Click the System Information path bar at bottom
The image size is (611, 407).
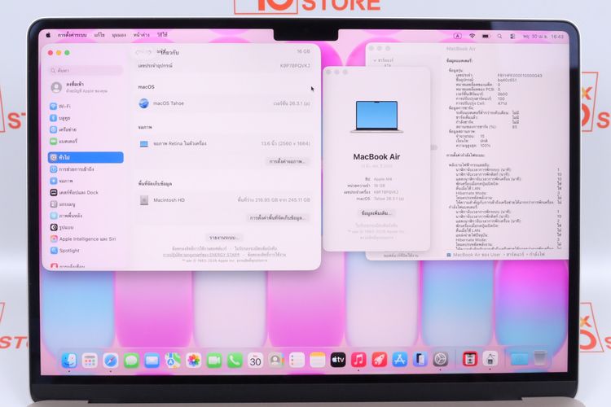pyautogui.click(x=495, y=254)
